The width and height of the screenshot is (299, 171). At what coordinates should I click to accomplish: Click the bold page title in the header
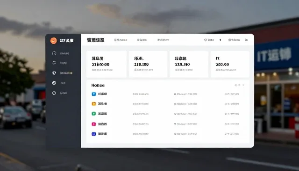tap(95, 40)
